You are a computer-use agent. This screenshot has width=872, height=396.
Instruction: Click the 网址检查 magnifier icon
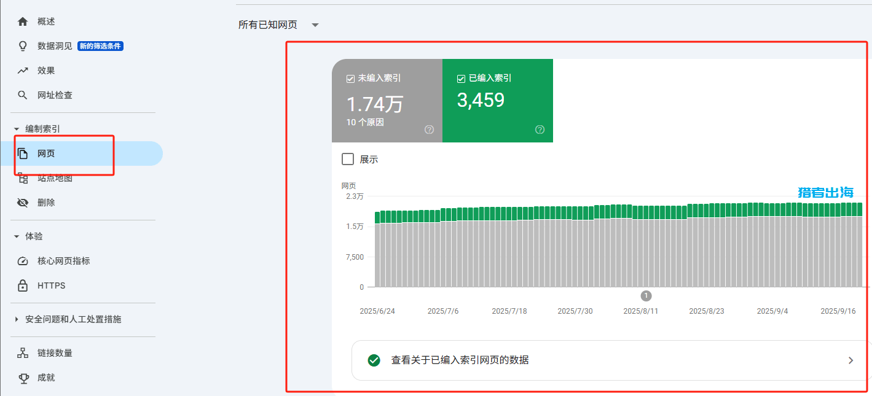coord(23,95)
